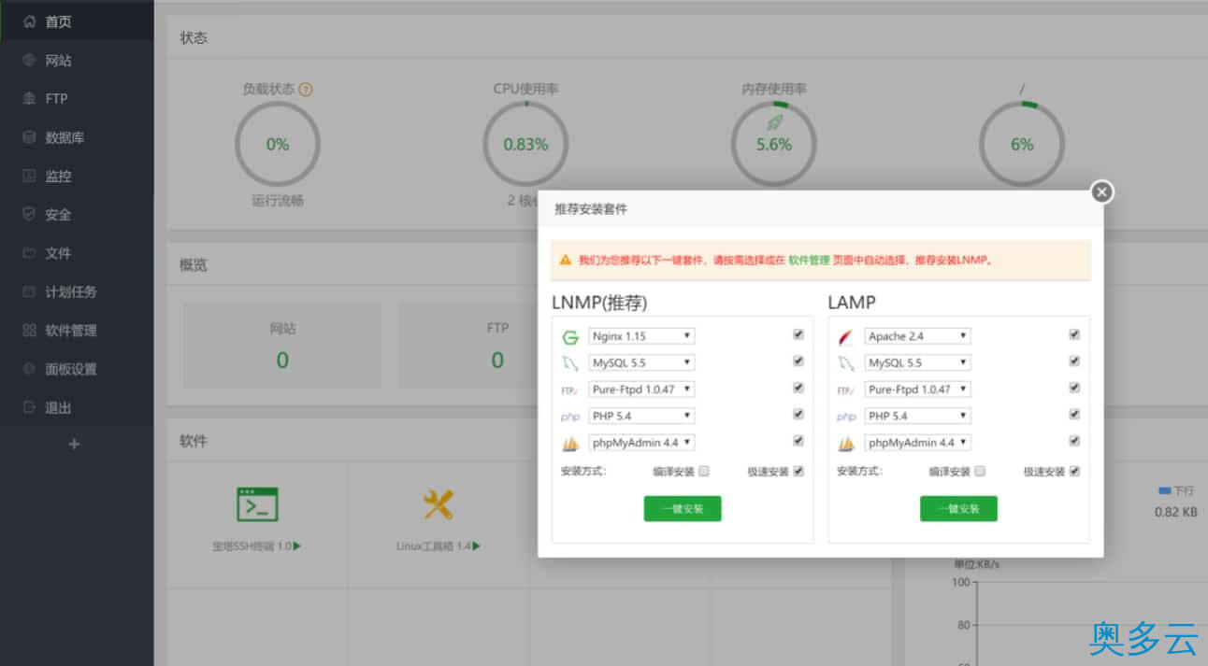Click the shield icon beside 安全
Viewport: 1208px width, 666px height.
point(29,214)
